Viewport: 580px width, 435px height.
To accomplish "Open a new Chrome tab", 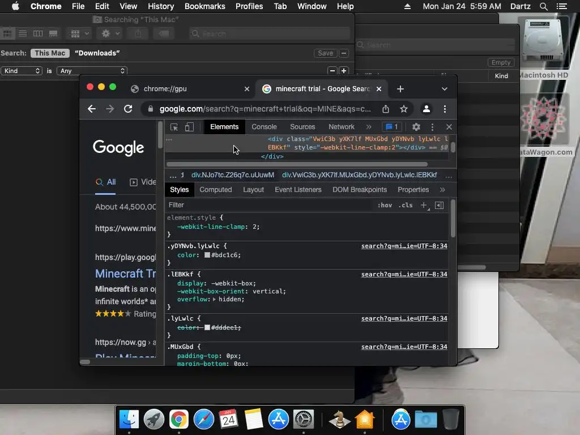I will (400, 89).
